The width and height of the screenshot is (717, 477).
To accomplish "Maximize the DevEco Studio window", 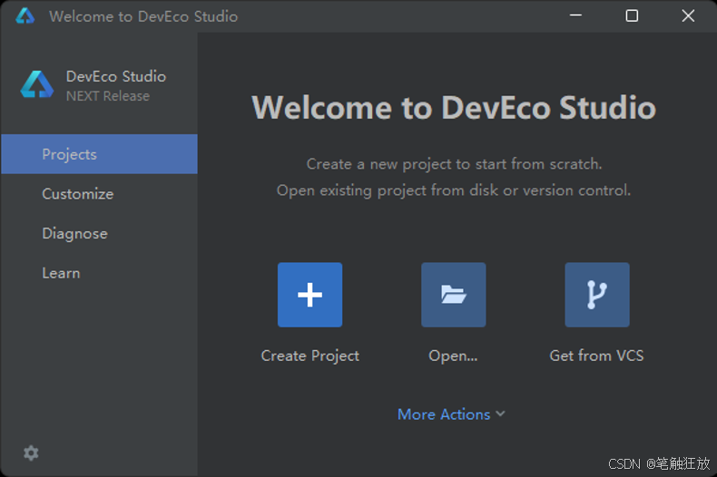I will click(x=632, y=16).
